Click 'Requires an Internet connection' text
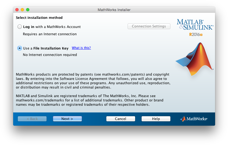Viewport: 228px width, 145px height. 50,34
